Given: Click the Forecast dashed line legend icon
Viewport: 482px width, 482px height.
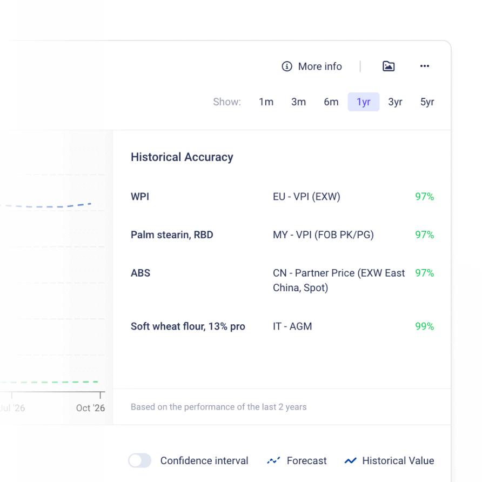Looking at the screenshot, I should (273, 461).
